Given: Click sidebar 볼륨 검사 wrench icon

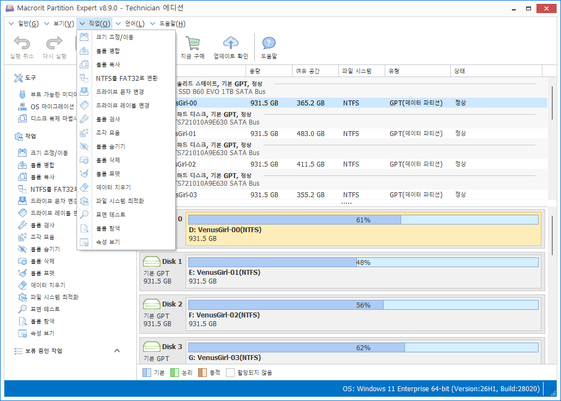Looking at the screenshot, I should pyautogui.click(x=22, y=225).
